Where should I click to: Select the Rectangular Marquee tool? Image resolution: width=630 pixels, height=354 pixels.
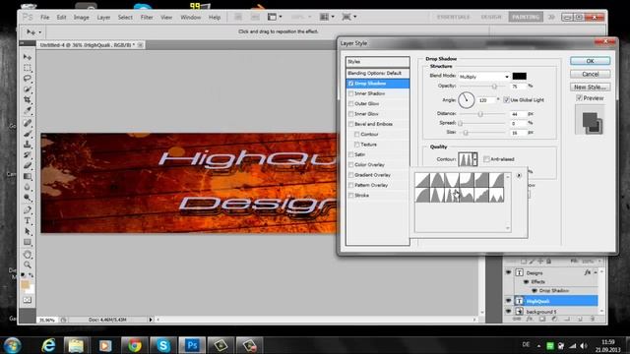pyautogui.click(x=28, y=68)
